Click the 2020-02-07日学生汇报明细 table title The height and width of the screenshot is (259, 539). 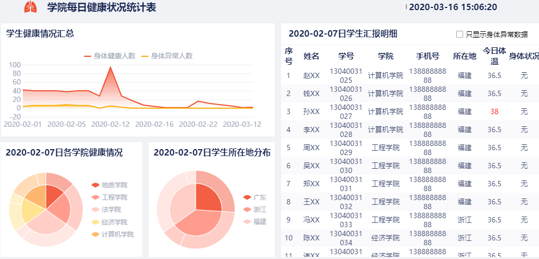pos(343,34)
